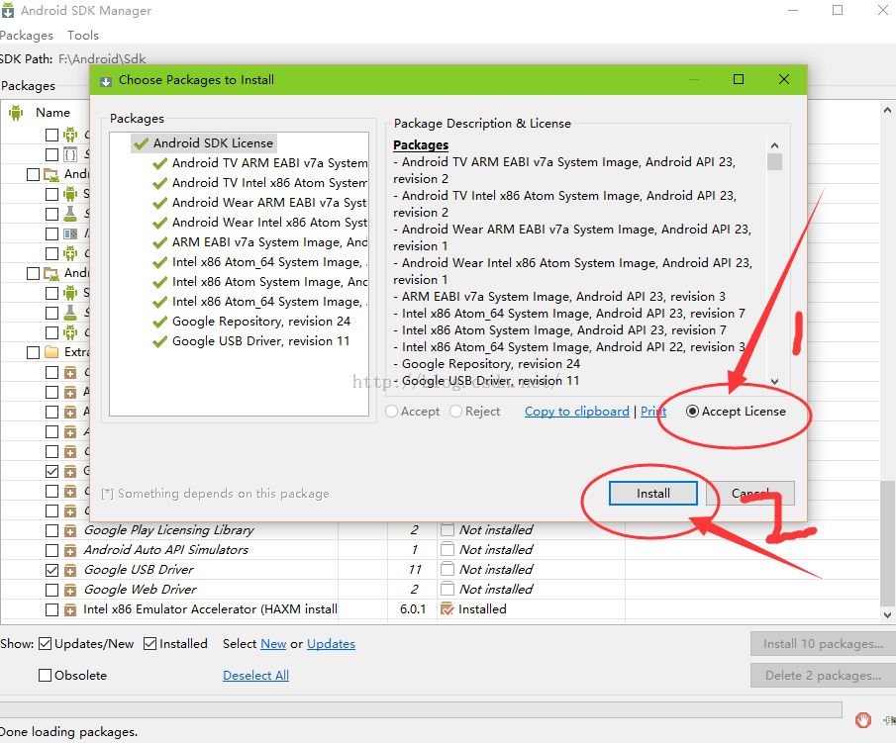Click Not installed icon for Google Play Licensing Library
This screenshot has width=896, height=743.
tap(448, 530)
